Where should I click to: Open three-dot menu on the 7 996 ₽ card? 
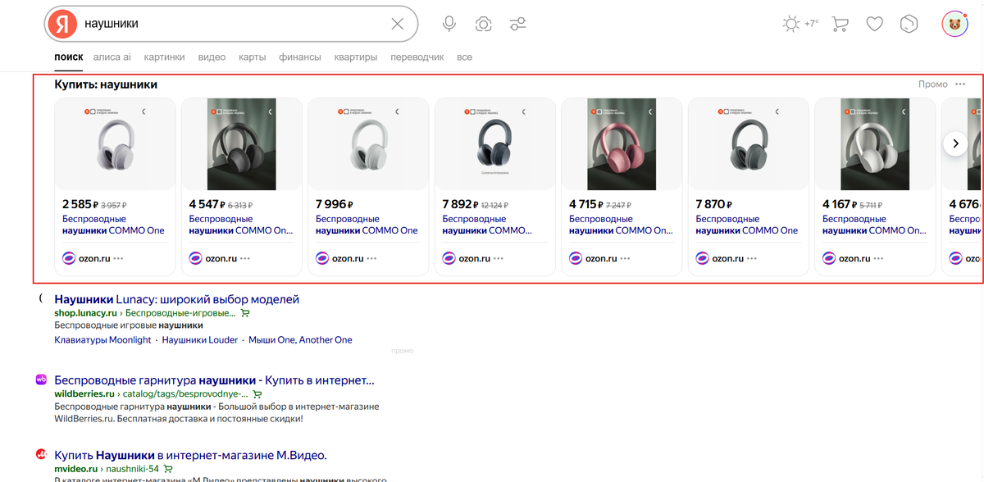(x=372, y=258)
